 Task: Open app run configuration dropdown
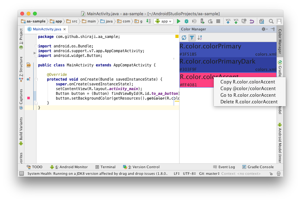pos(163,21)
